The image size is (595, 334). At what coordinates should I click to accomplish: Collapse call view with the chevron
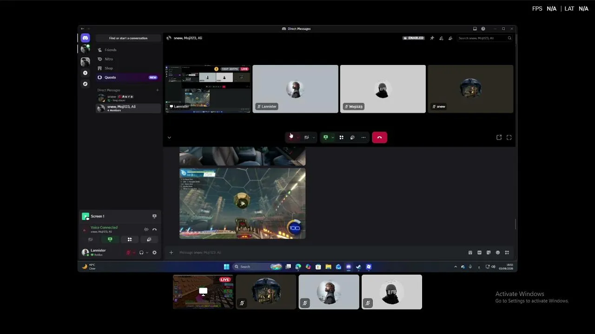[x=169, y=137]
